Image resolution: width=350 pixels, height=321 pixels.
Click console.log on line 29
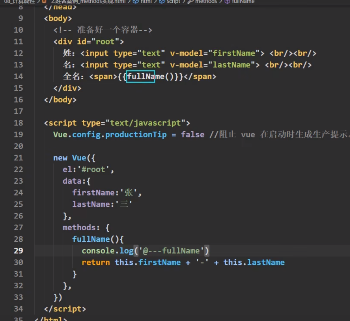107,251
